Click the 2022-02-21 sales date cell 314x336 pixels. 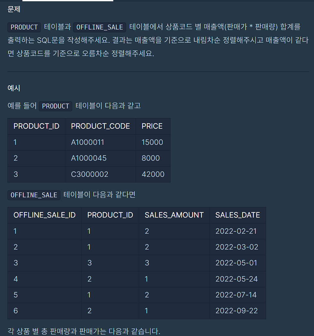(238, 231)
